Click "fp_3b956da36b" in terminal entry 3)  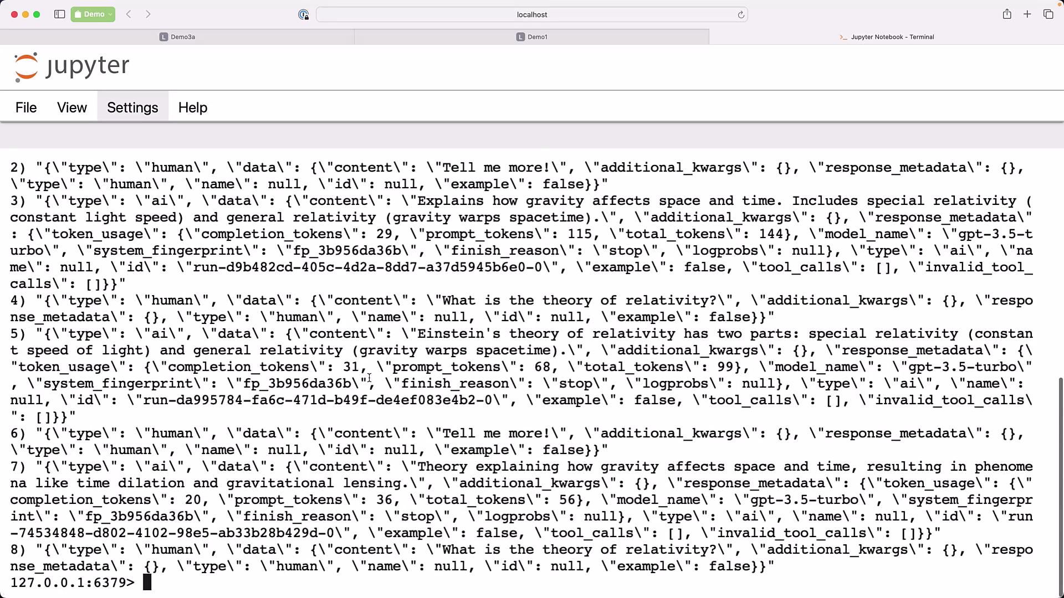pyautogui.click(x=346, y=251)
